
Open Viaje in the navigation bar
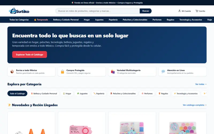209,20
